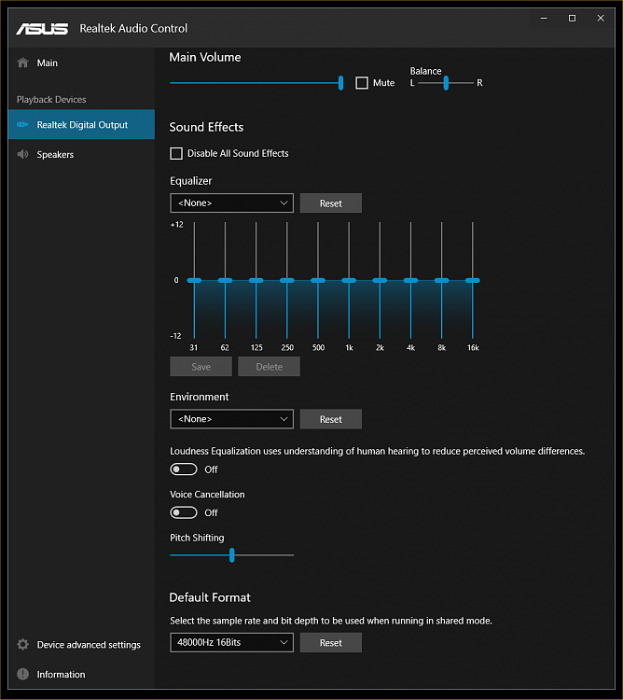Select Speakers playback device
623x700 pixels.
[81, 154]
